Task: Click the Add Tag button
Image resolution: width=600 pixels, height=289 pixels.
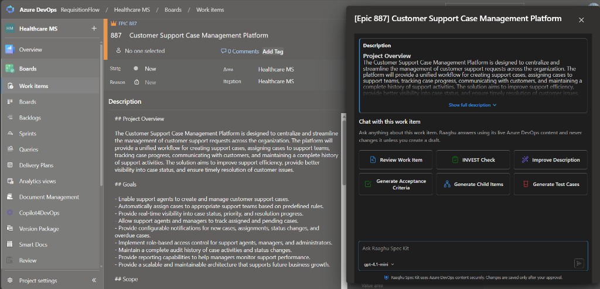Action: 273,51
